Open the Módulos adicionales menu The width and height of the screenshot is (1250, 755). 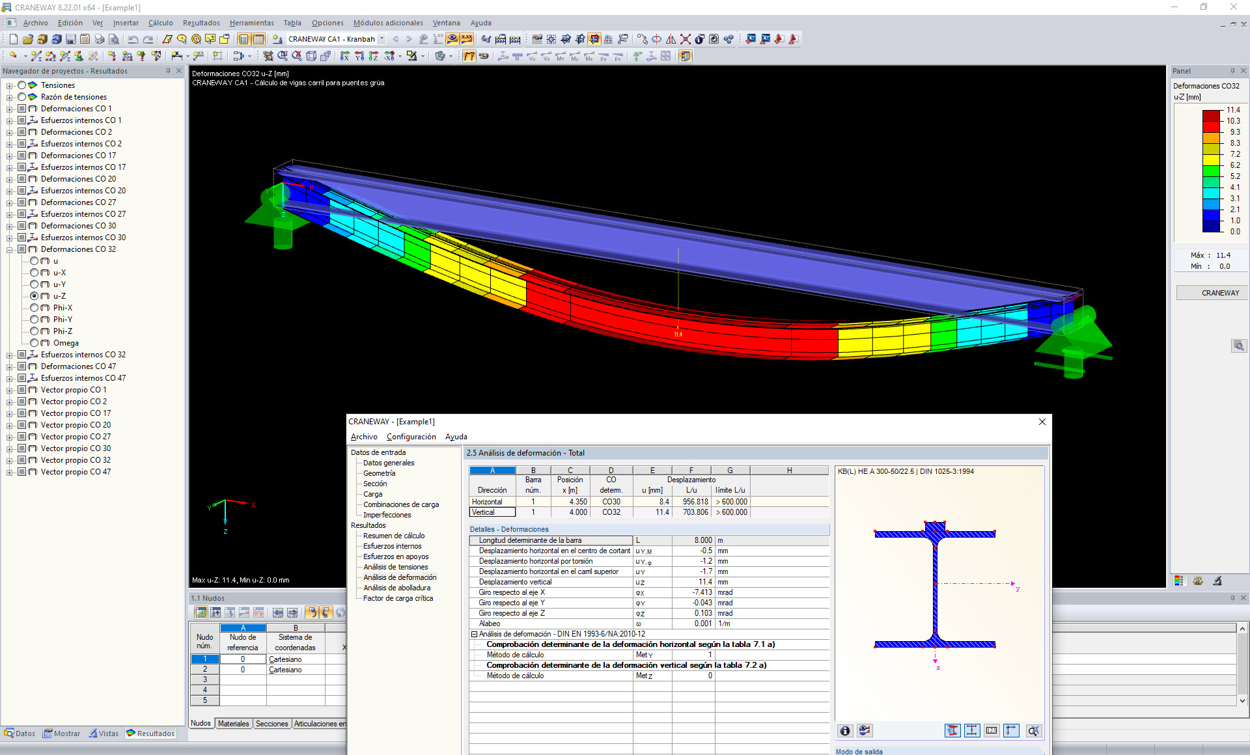[x=387, y=23]
